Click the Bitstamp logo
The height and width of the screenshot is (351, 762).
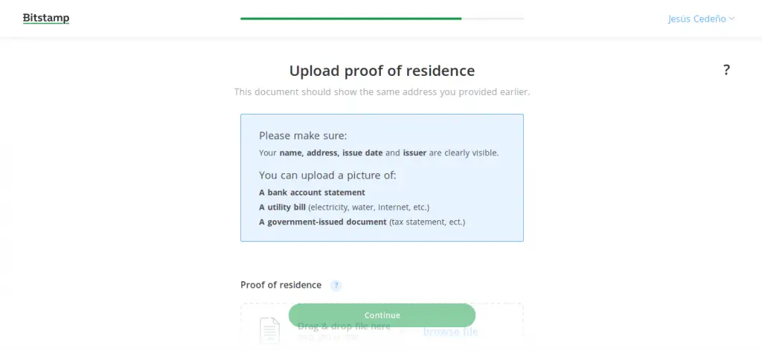pyautogui.click(x=46, y=19)
